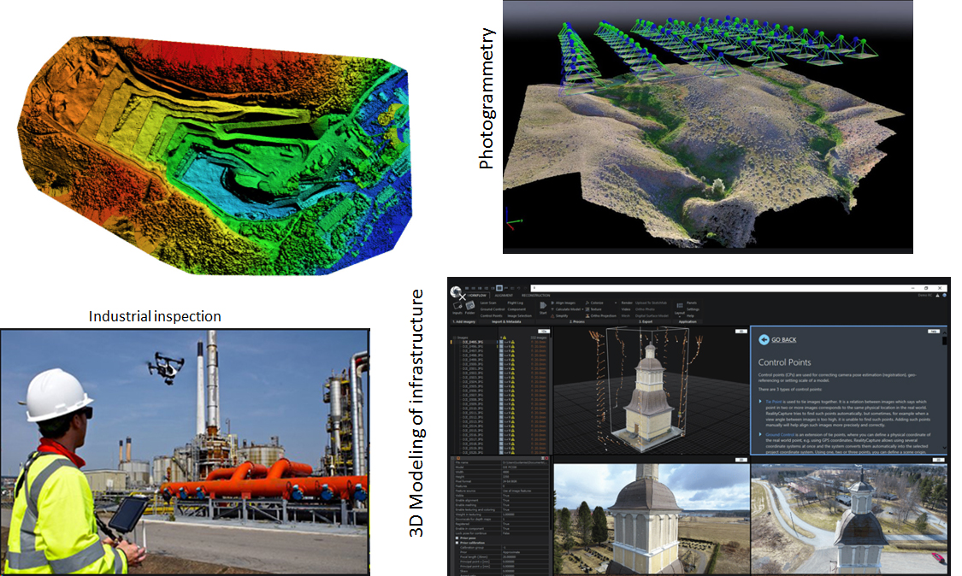Click the GO BACK link

tap(783, 339)
